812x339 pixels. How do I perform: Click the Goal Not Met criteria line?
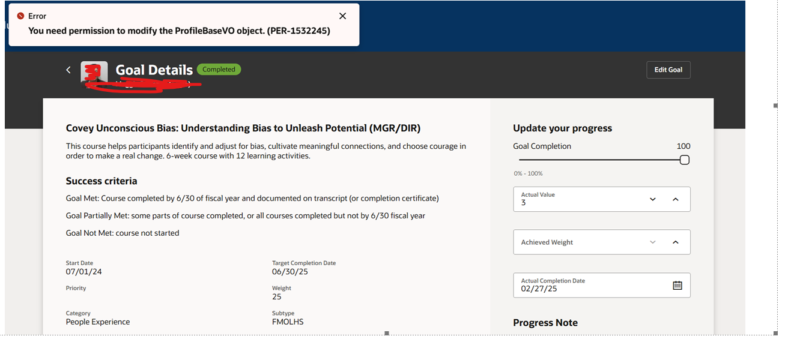tap(123, 233)
